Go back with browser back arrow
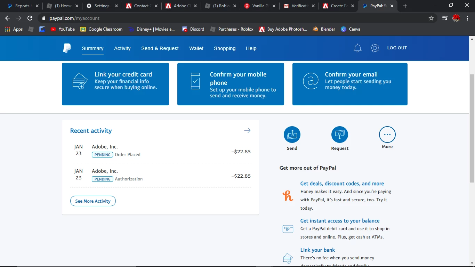The width and height of the screenshot is (475, 267). click(8, 18)
